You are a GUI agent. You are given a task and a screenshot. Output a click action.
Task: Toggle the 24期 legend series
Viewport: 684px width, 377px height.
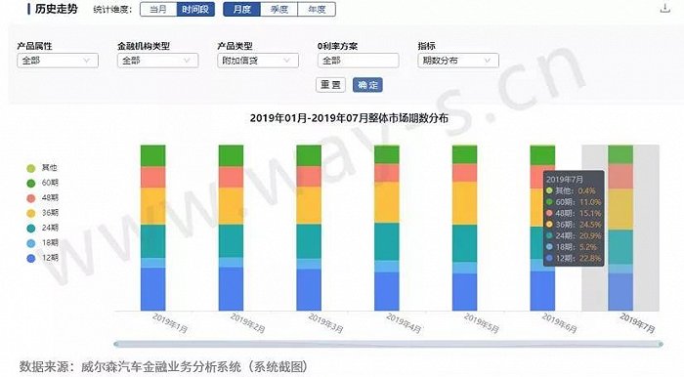[x=42, y=228]
